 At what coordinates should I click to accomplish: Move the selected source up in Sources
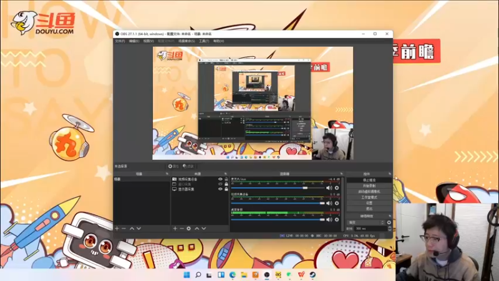[x=196, y=229]
